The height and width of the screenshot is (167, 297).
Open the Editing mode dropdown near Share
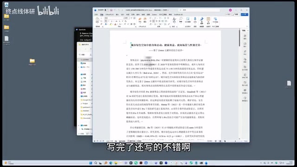tap(236, 14)
